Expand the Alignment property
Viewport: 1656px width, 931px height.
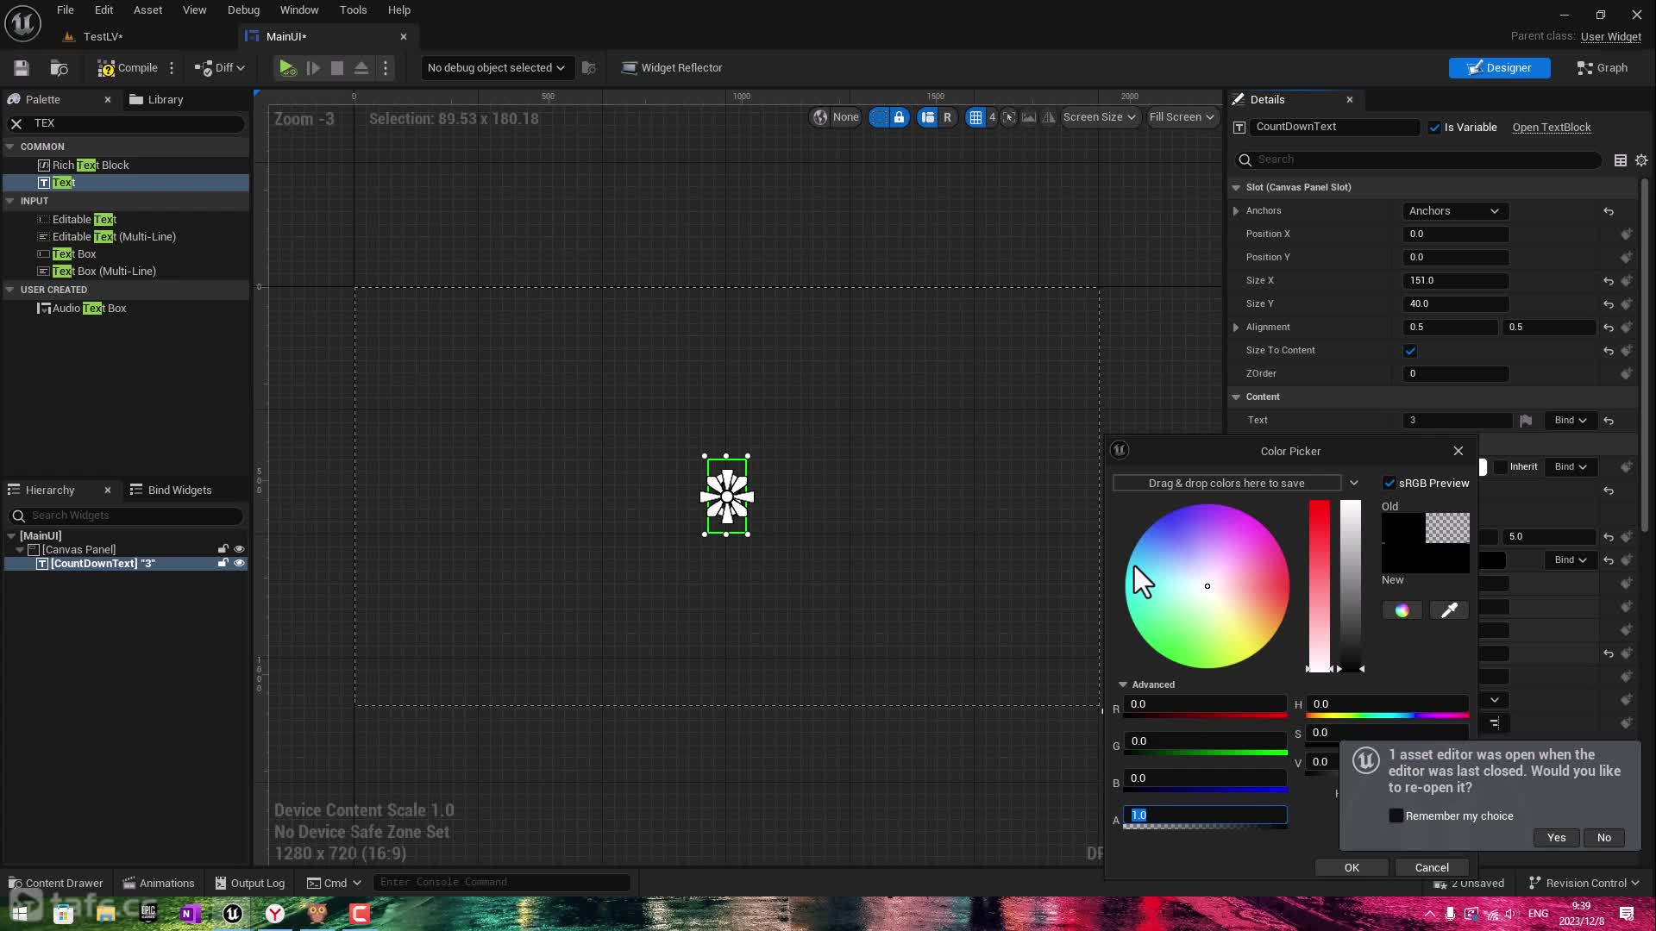[1236, 328]
